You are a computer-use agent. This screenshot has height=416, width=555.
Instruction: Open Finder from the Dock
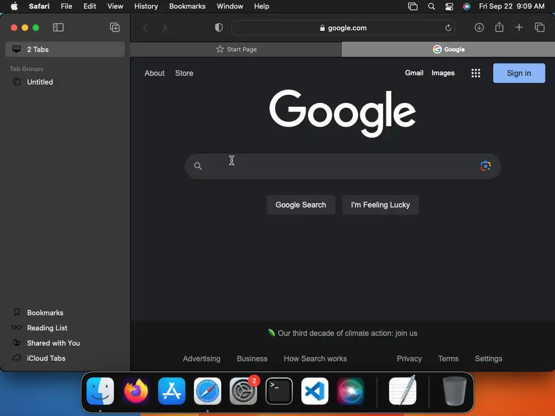tap(100, 391)
